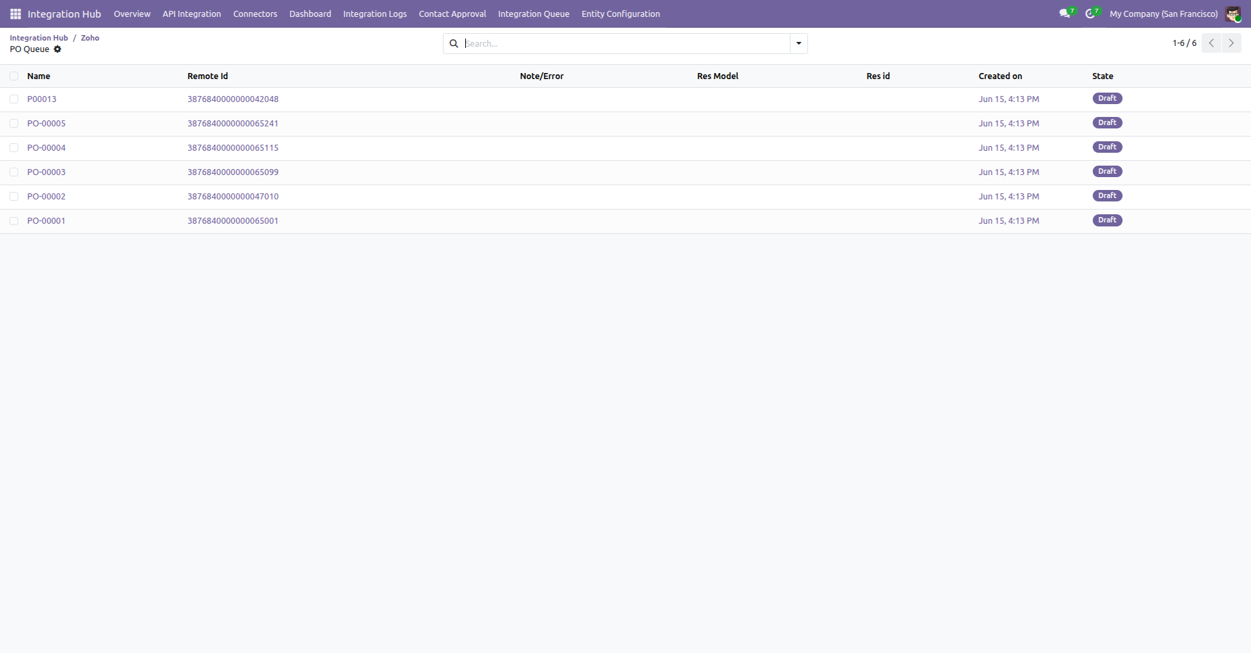The height and width of the screenshot is (653, 1251).
Task: Sort by the Res id column header
Action: pos(878,76)
